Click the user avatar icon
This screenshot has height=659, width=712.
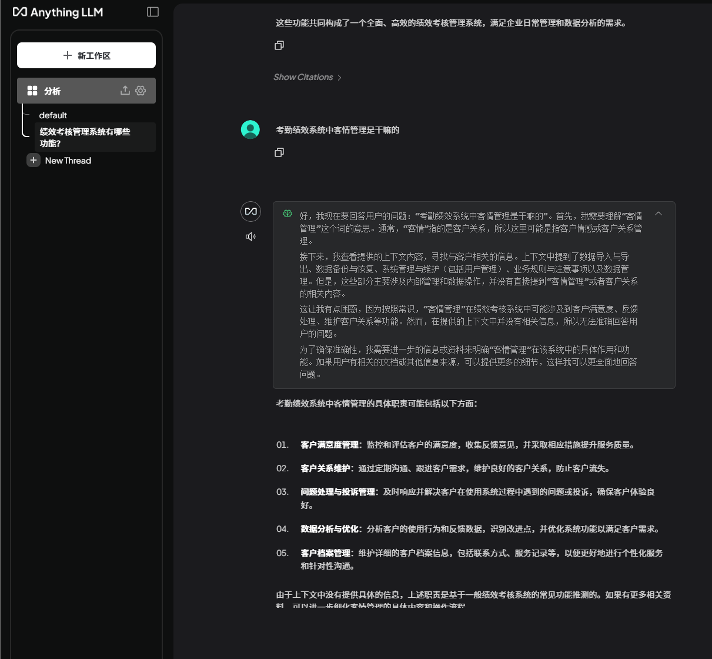pyautogui.click(x=250, y=129)
